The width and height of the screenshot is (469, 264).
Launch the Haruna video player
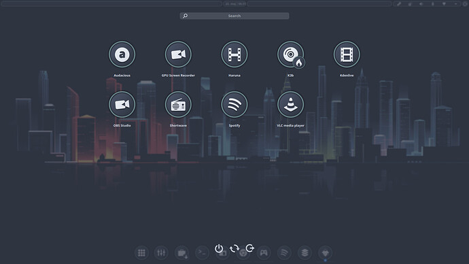[234, 54]
